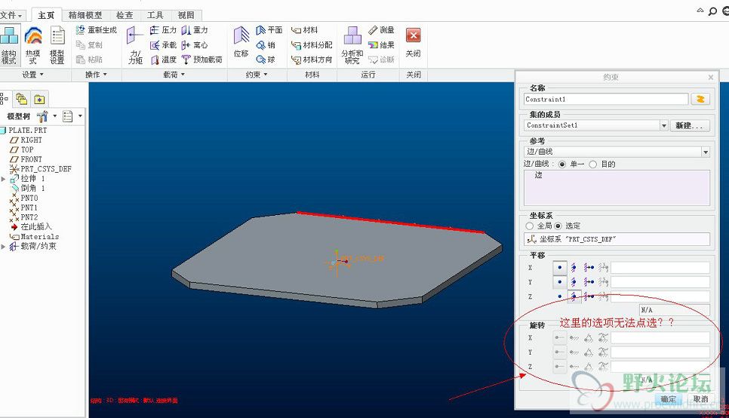
Task: Click the red 关闭 close simulate icon
Action: 414,35
